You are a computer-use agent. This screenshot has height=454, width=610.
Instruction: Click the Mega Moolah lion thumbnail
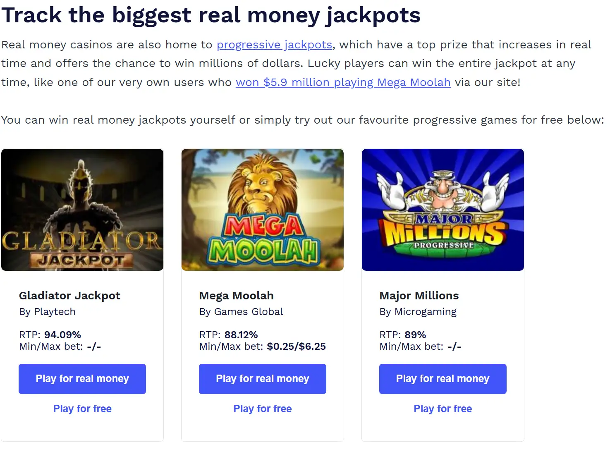pos(263,210)
